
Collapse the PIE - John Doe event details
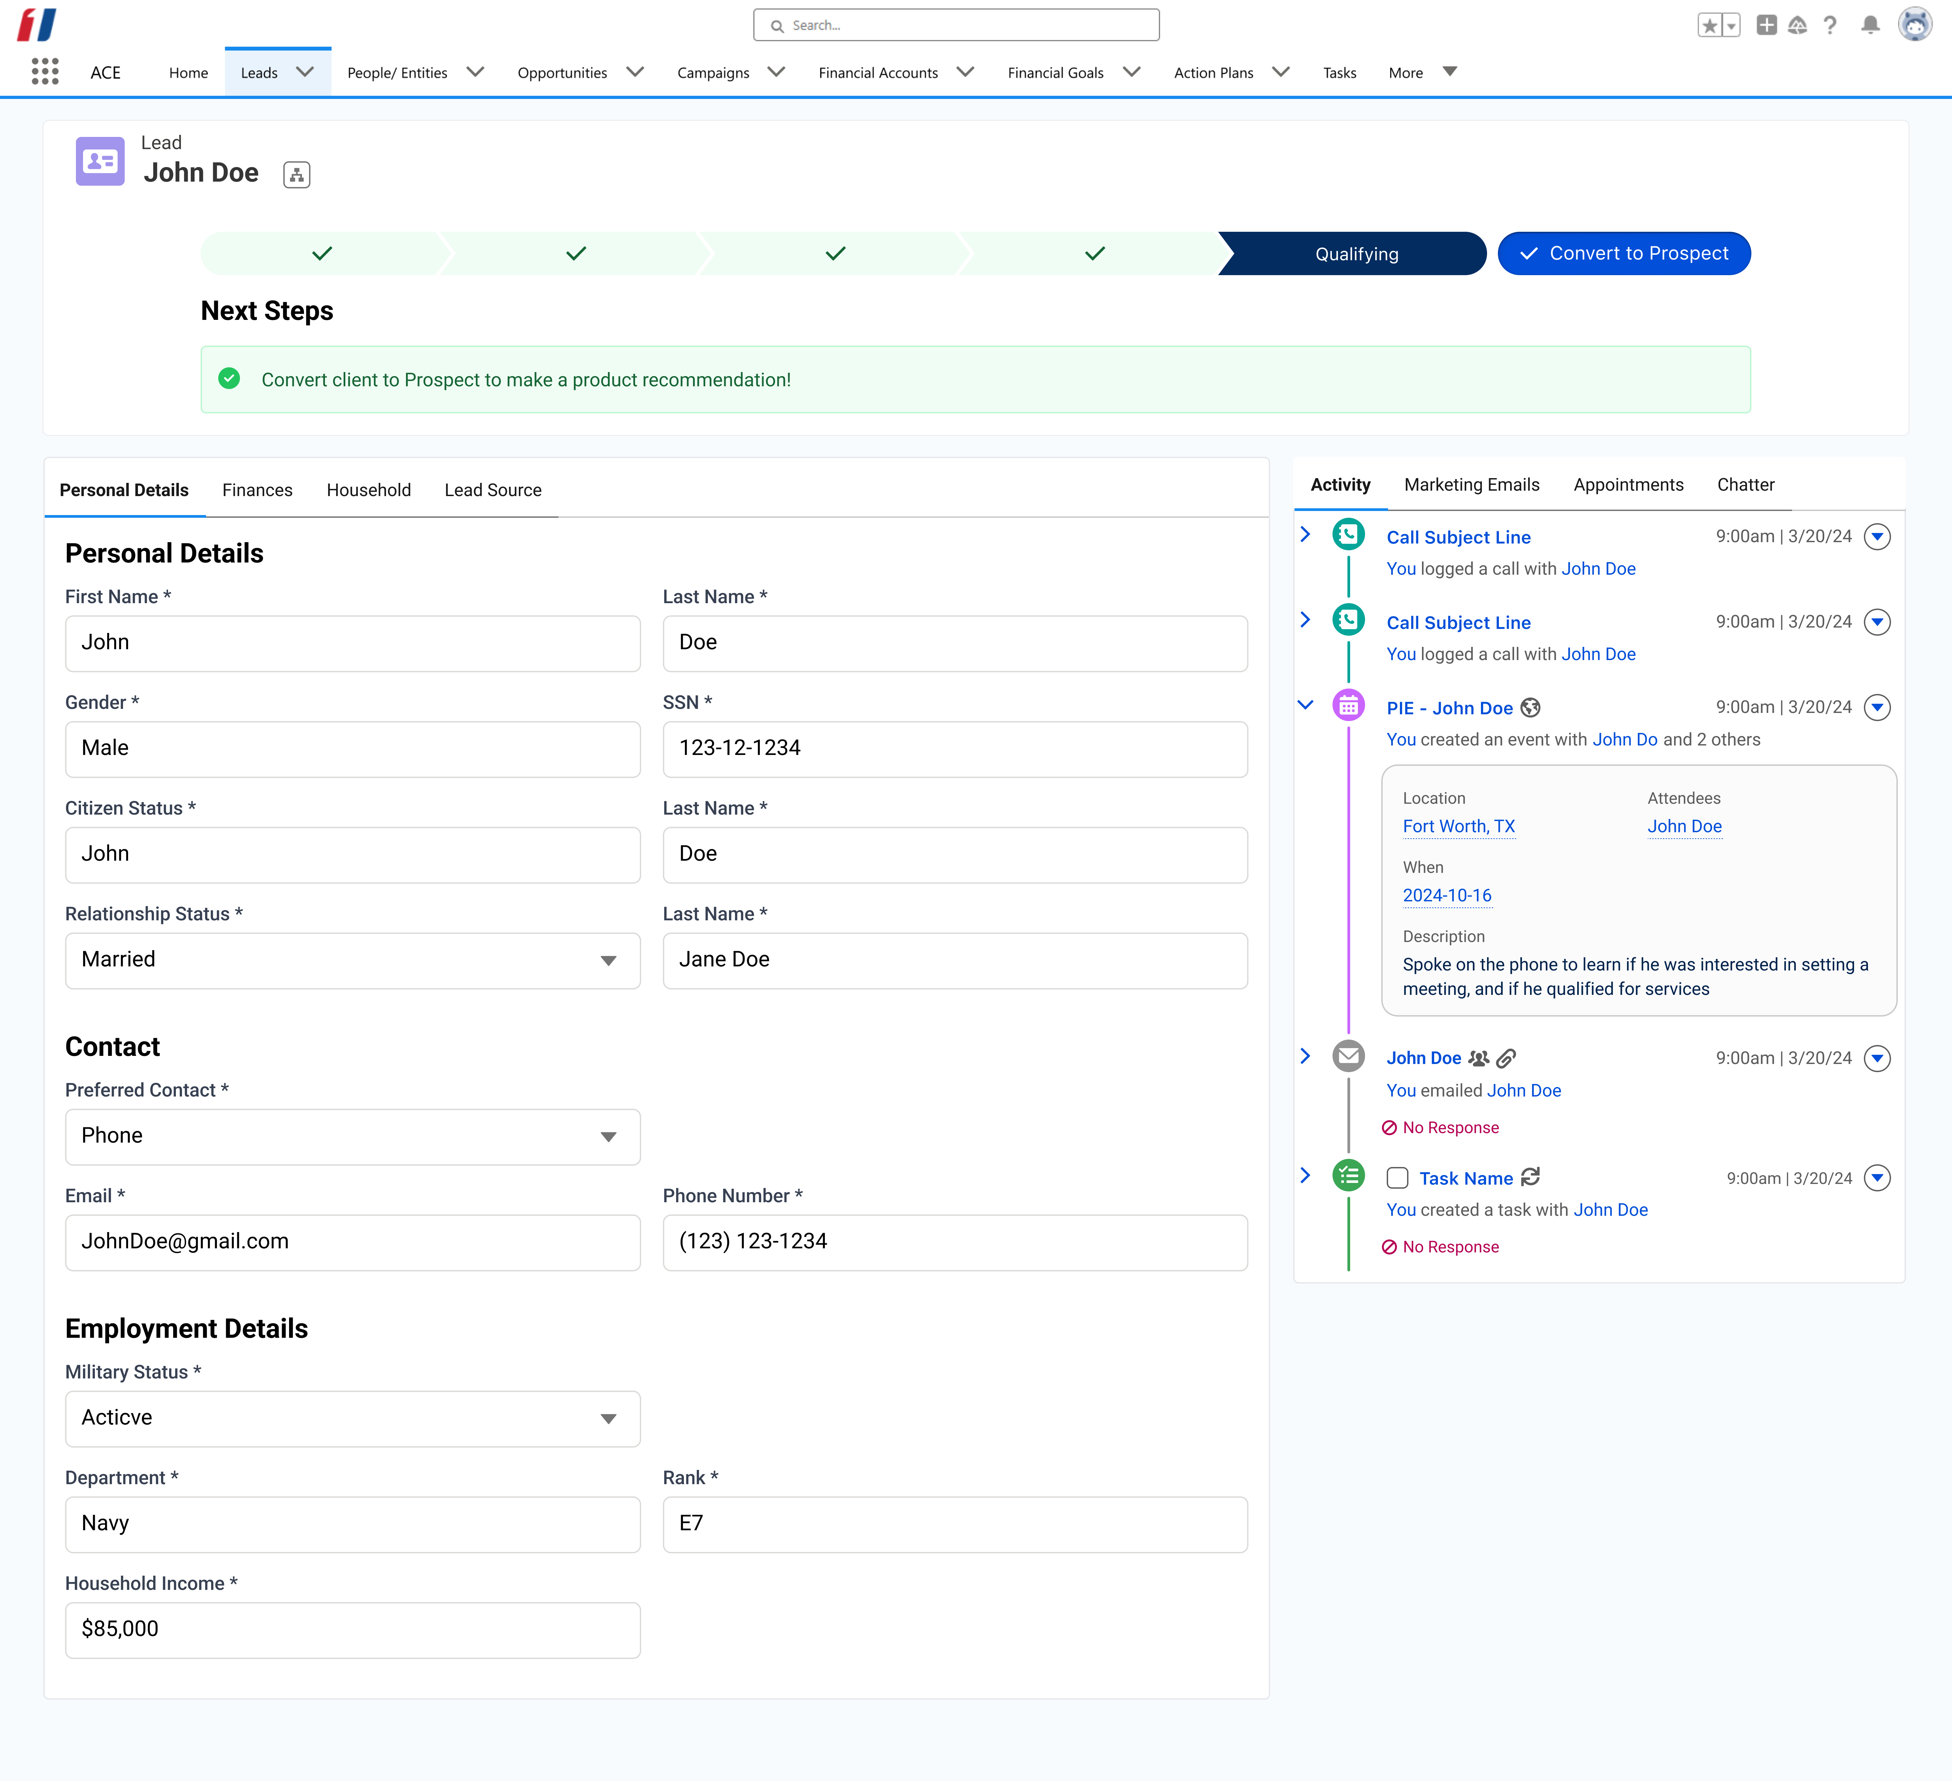pos(1305,705)
